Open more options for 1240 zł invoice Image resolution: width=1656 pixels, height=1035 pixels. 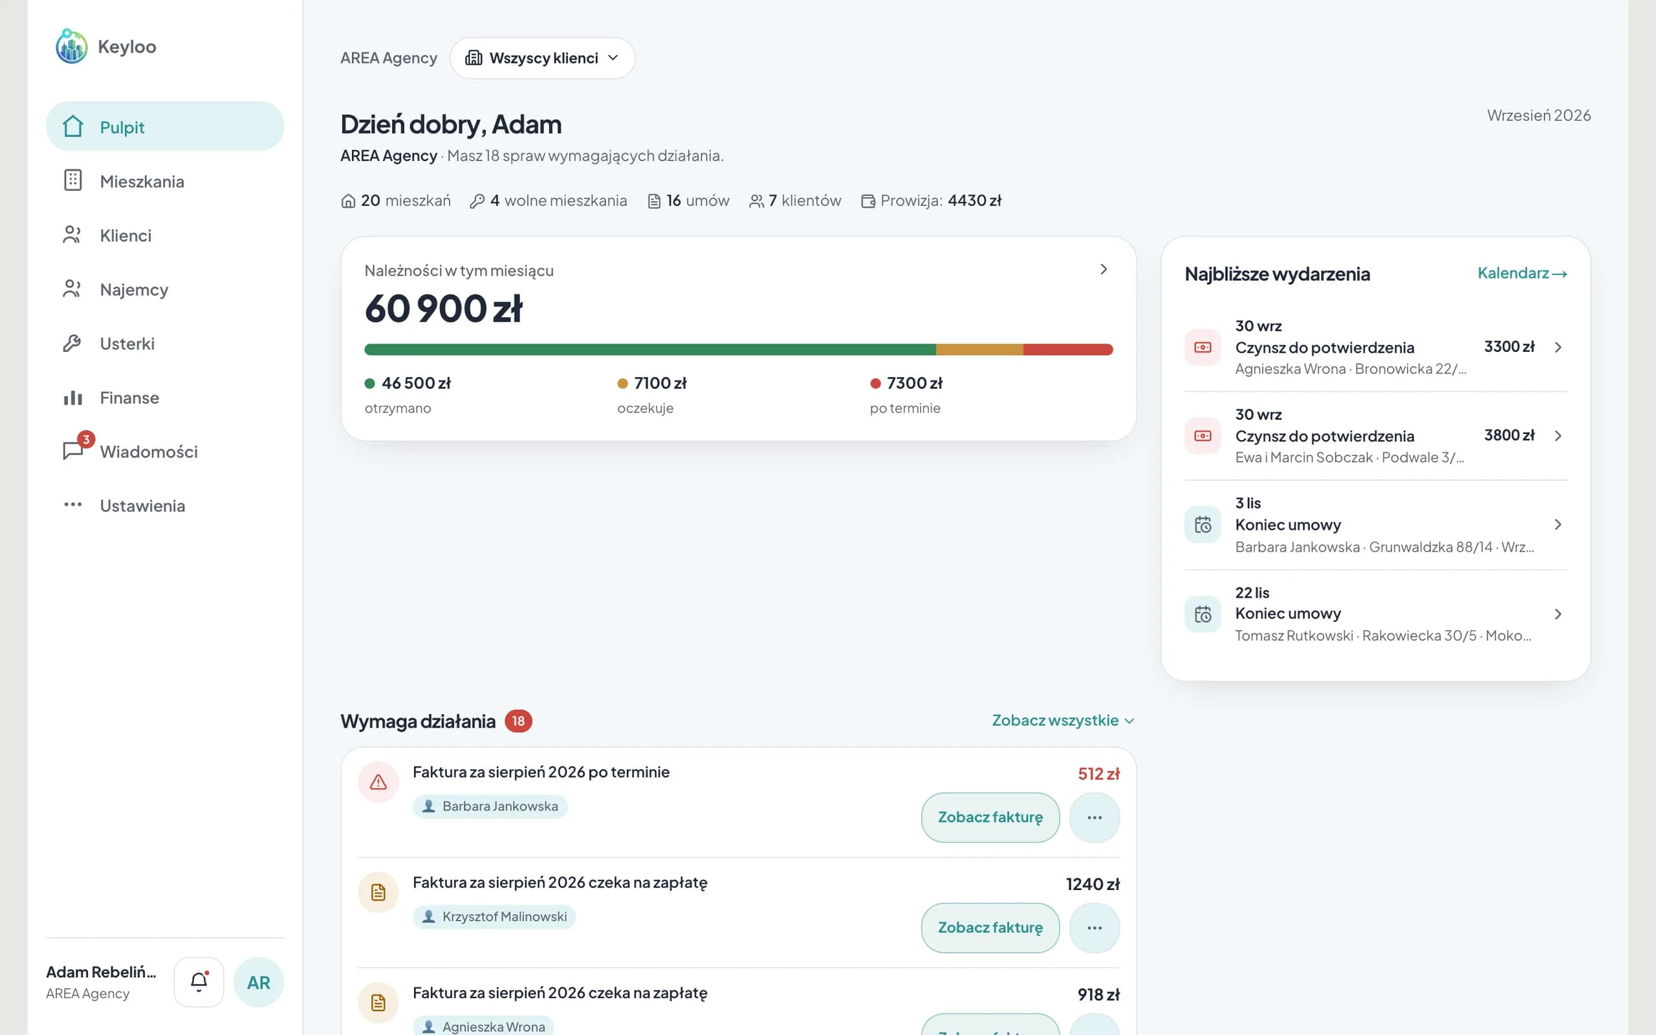pyautogui.click(x=1095, y=928)
